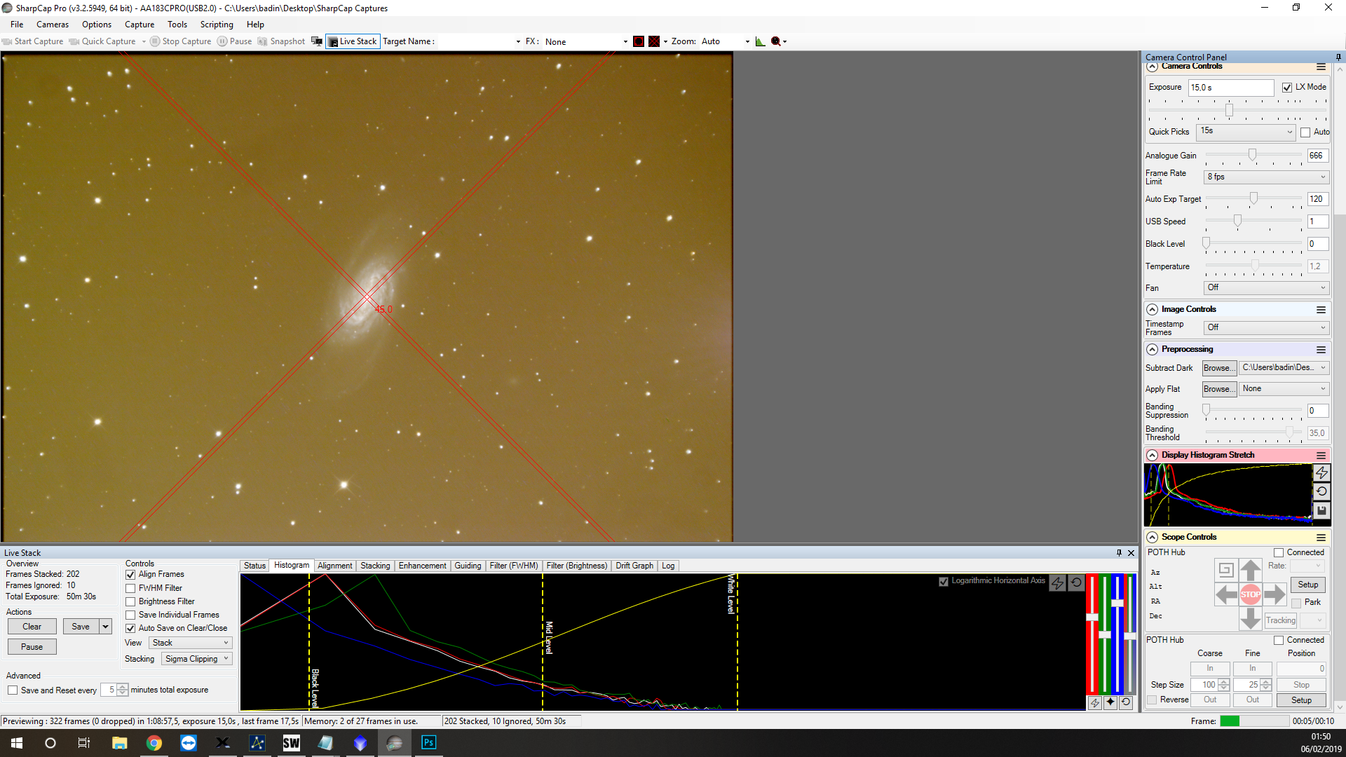This screenshot has width=1346, height=757.
Task: Click the scope move up arrow
Action: [1250, 570]
